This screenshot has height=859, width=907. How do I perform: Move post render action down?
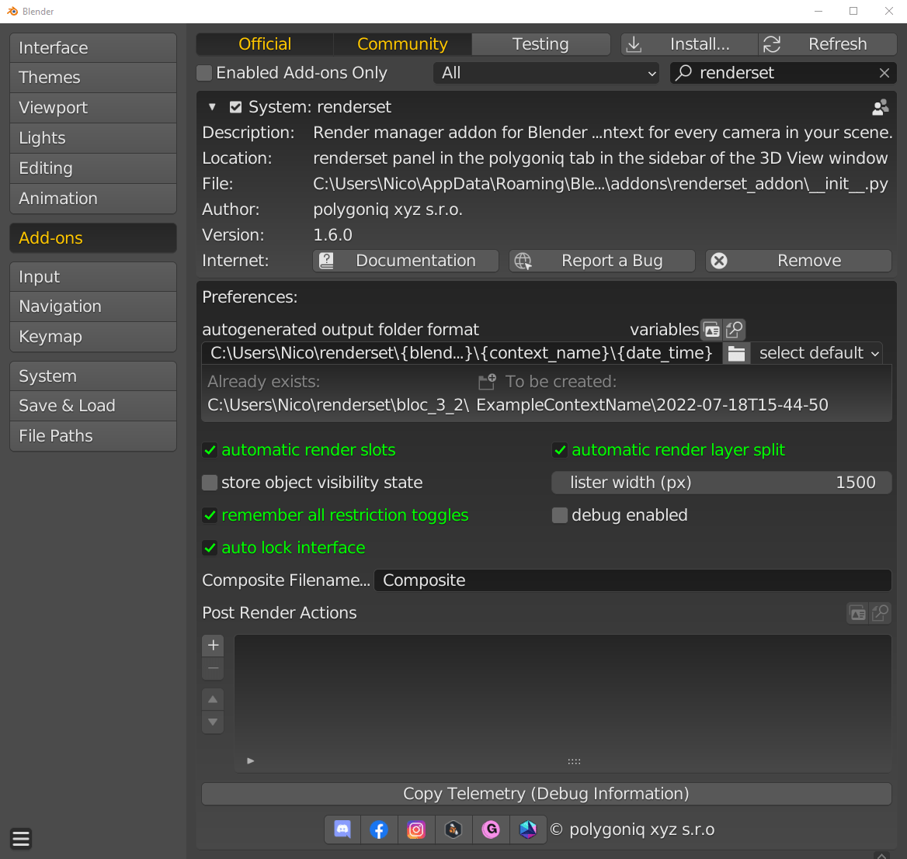click(x=213, y=722)
